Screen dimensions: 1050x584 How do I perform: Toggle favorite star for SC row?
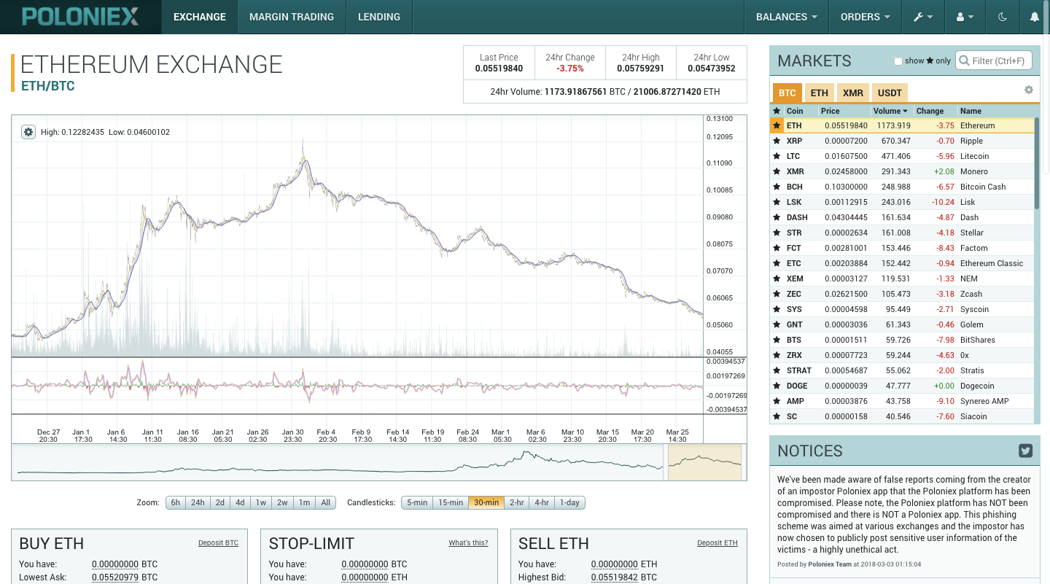(x=777, y=416)
